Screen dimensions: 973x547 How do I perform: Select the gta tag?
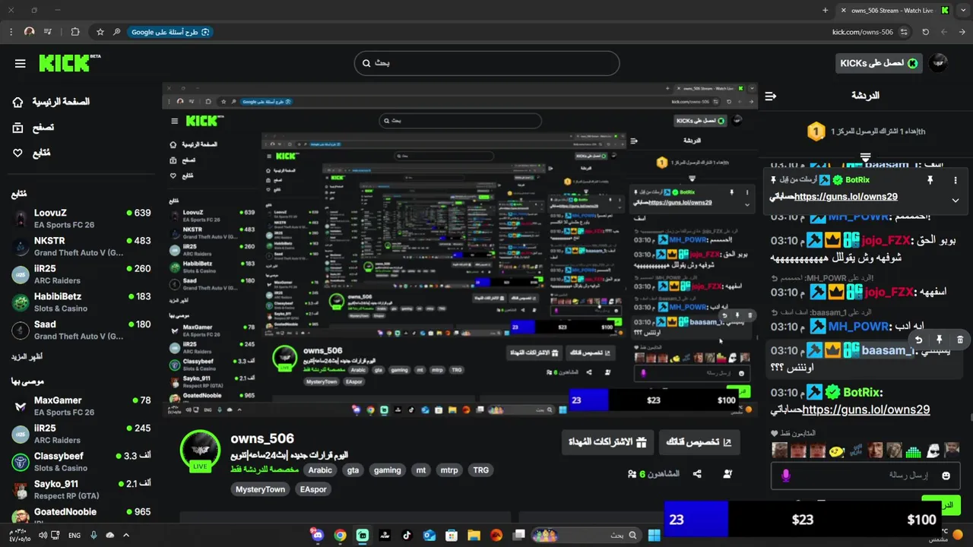click(x=353, y=470)
